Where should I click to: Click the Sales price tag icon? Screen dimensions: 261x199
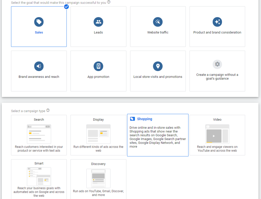[39, 22]
